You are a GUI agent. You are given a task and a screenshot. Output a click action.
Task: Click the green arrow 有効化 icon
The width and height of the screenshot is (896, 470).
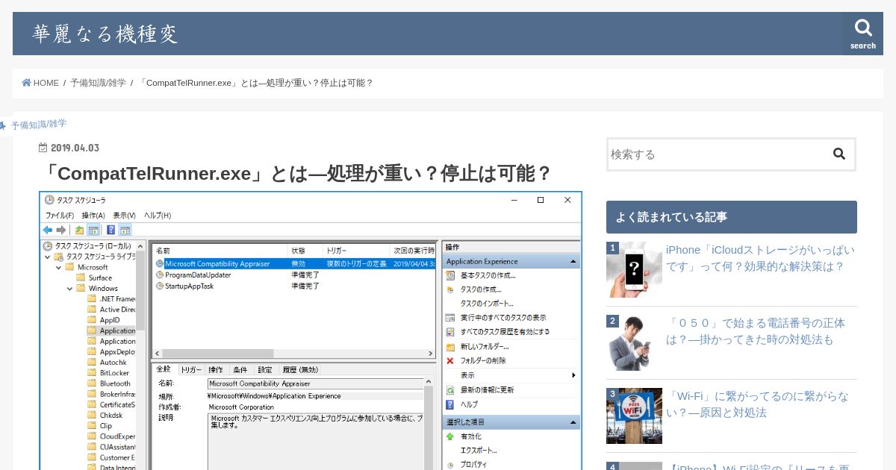(450, 436)
